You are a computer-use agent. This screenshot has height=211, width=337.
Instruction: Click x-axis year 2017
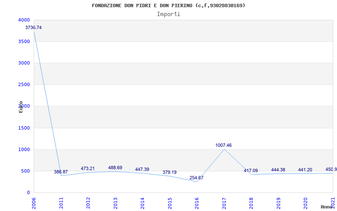[224, 203]
